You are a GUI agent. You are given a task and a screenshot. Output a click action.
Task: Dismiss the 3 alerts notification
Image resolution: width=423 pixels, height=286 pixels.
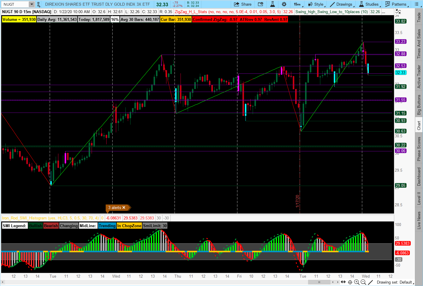pyautogui.click(x=124, y=207)
